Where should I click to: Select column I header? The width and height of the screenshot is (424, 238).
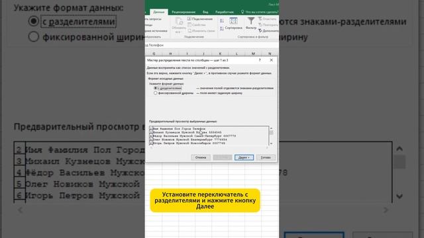pos(187,54)
